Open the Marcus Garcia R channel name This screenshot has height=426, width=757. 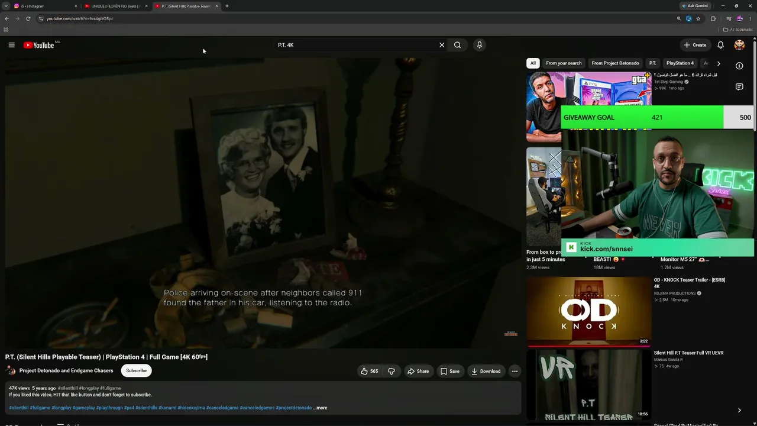click(x=668, y=360)
